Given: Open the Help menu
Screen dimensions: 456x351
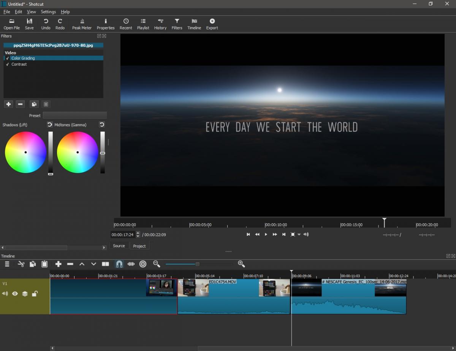Looking at the screenshot, I should (65, 12).
